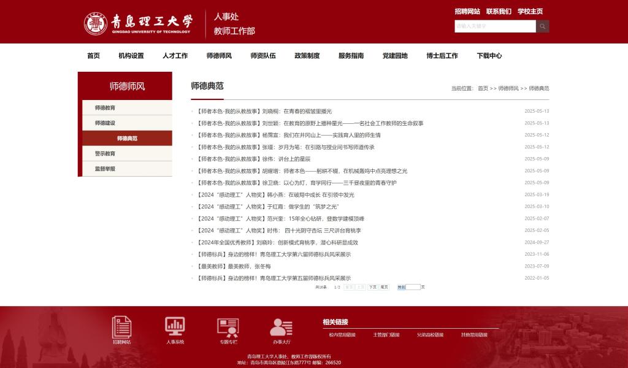Click date 2025-03-19 in the list
The image size is (628, 368).
pyautogui.click(x=537, y=194)
